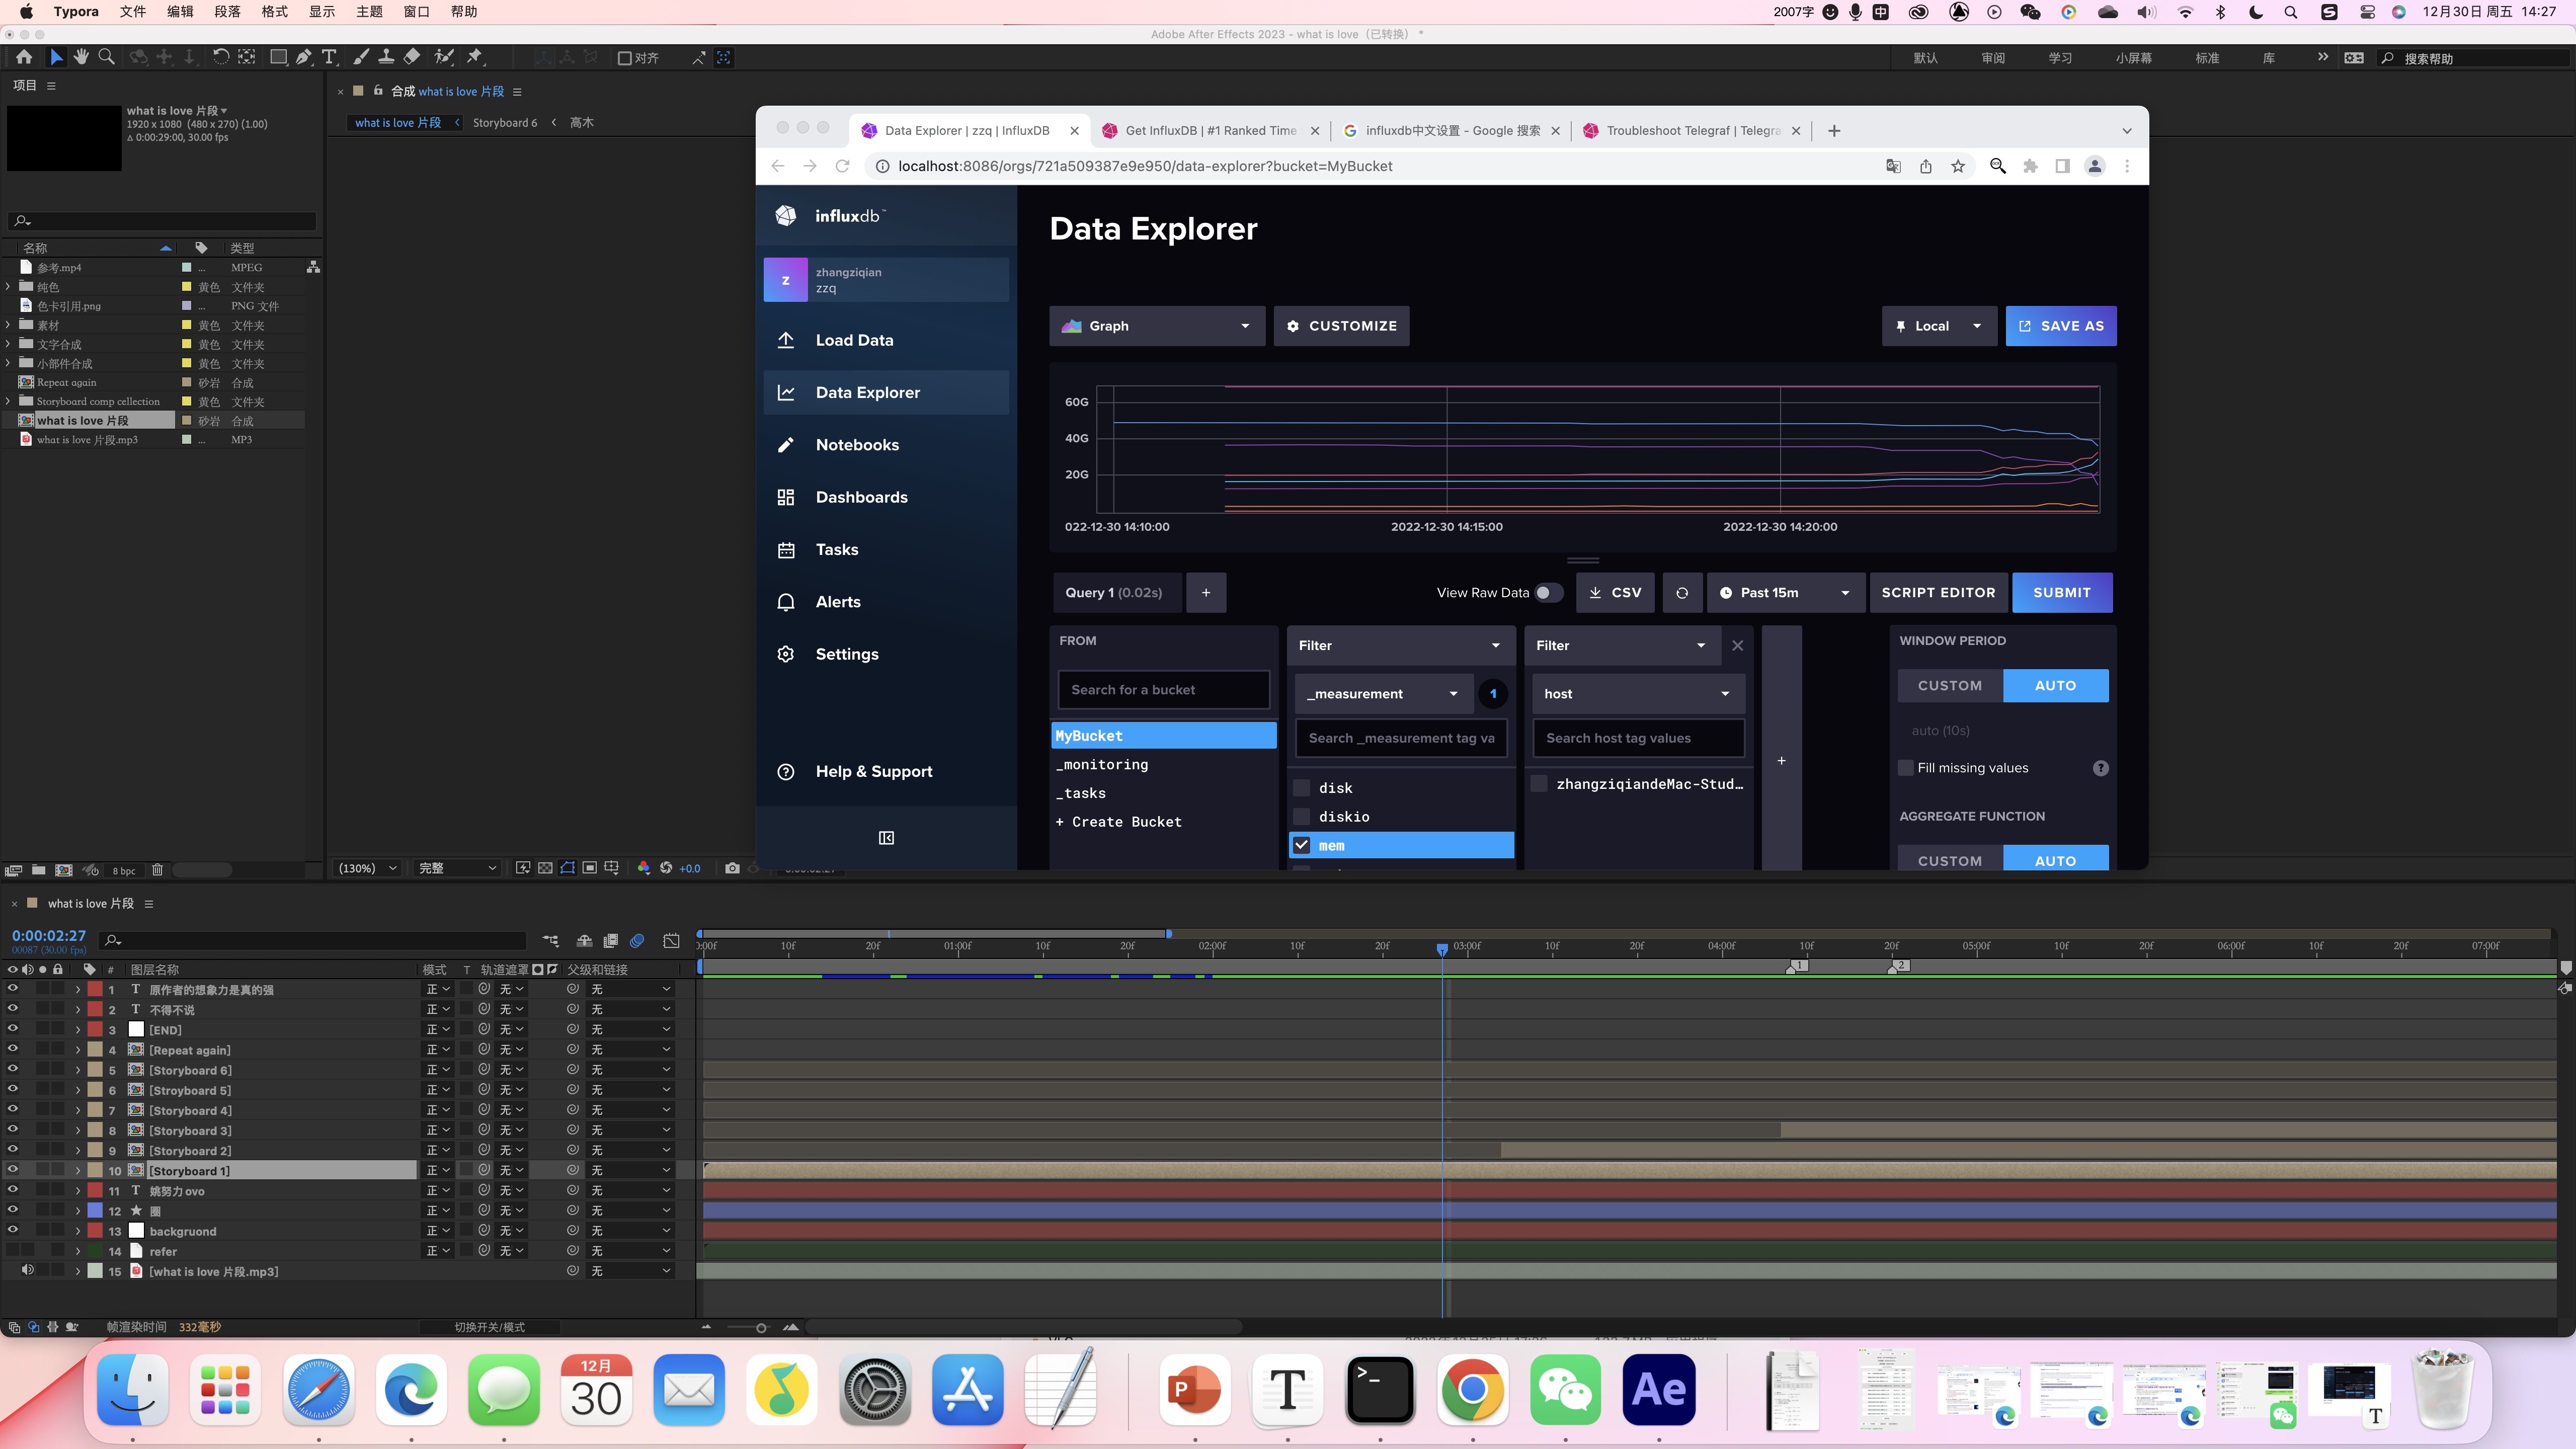Open Notebooks in InfluxDB sidebar

(x=856, y=445)
